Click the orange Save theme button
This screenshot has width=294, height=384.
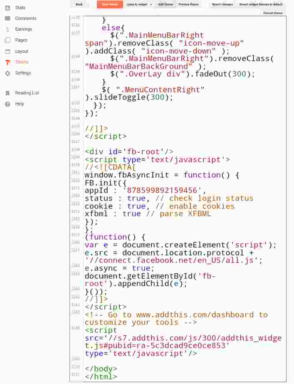110,5
